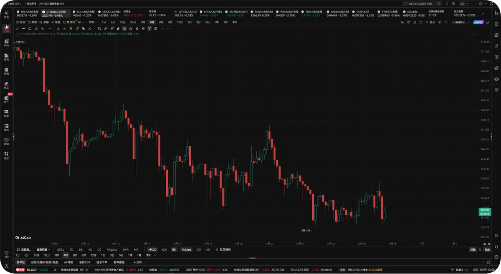The width and height of the screenshot is (501, 274).
Task: Open the 快讯 news flash sidebar icon
Action: pyautogui.click(x=6, y=43)
